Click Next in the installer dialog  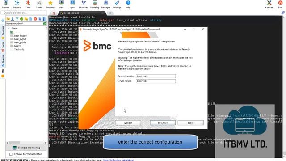[x=191, y=123]
